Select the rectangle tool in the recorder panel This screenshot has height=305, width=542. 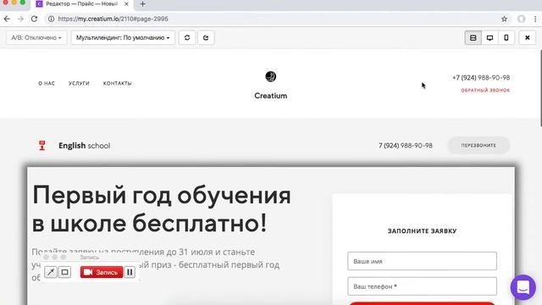point(64,272)
